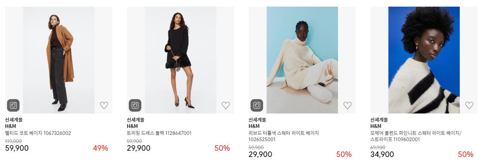Open the camel belted coat product image
The width and height of the screenshot is (483, 168).
tap(59, 60)
